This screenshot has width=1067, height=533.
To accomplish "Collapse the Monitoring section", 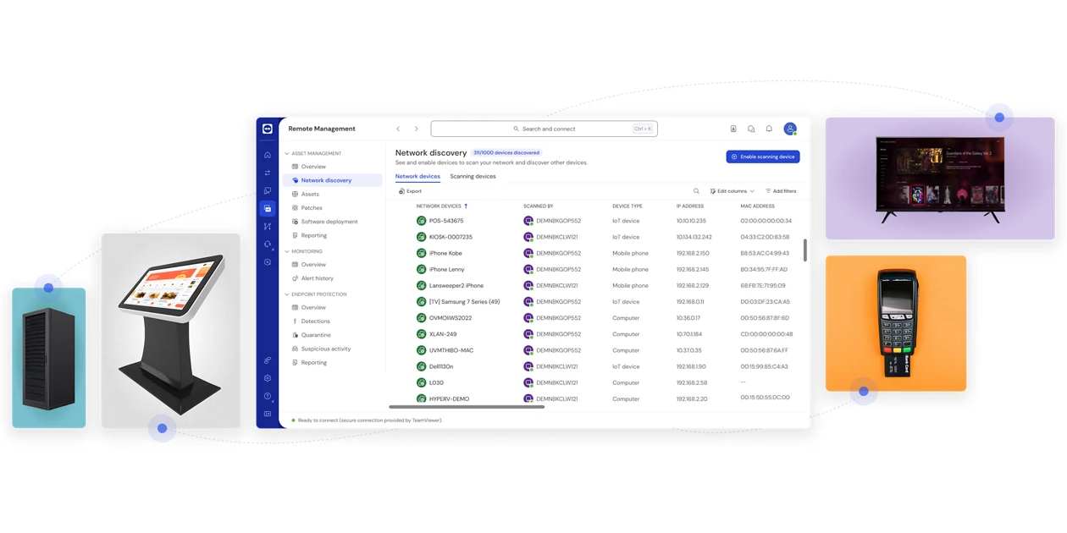I will [287, 251].
